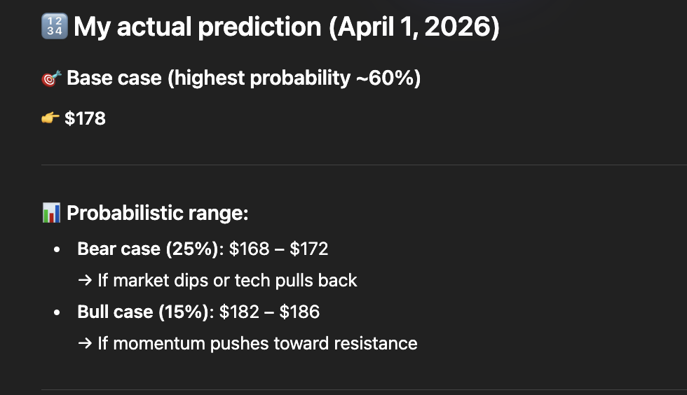This screenshot has width=687, height=395.
Task: Click the "$168 – $172" price range
Action: (x=278, y=249)
